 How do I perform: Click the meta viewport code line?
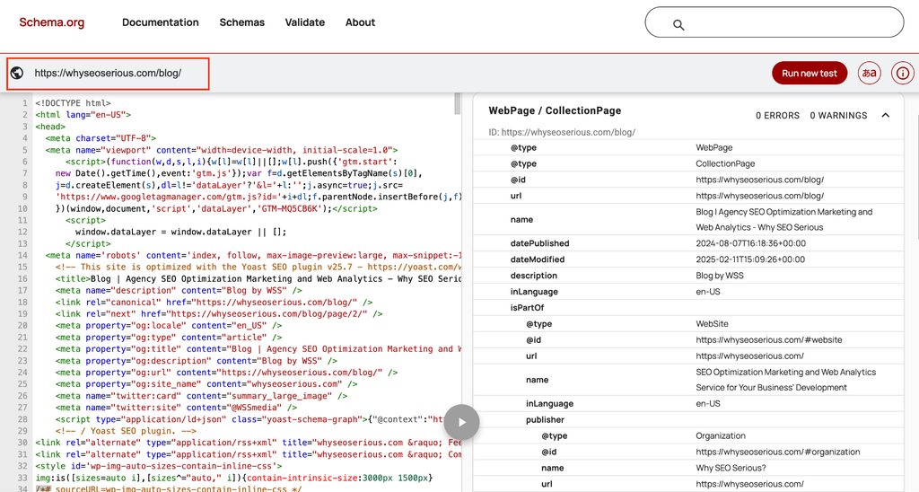222,150
